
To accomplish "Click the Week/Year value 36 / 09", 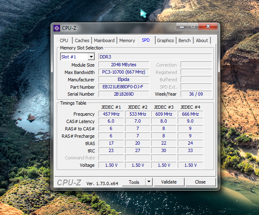I will [196, 94].
